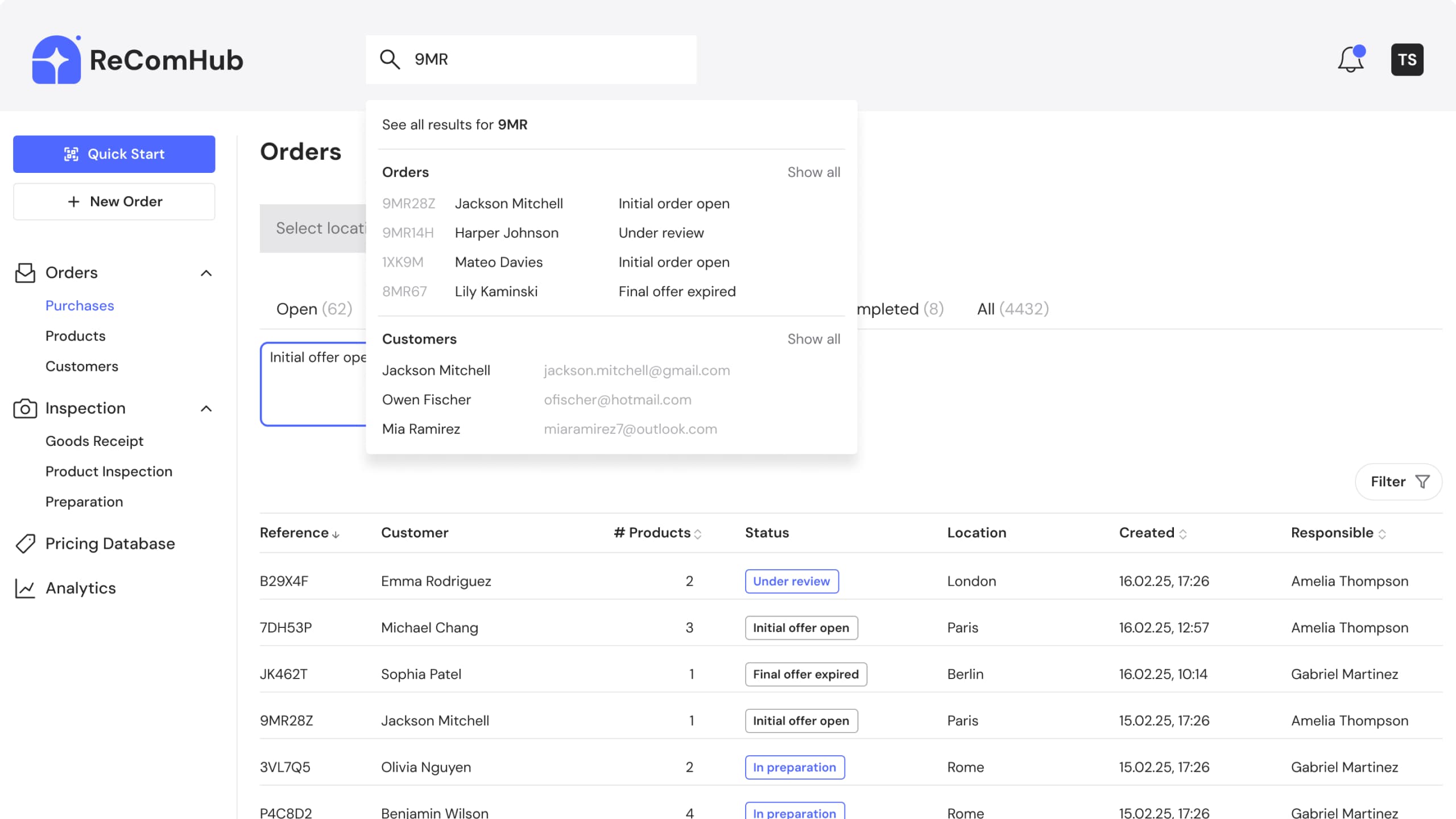This screenshot has height=819, width=1456.
Task: Open search result order 9MR28Z
Action: pos(611,204)
